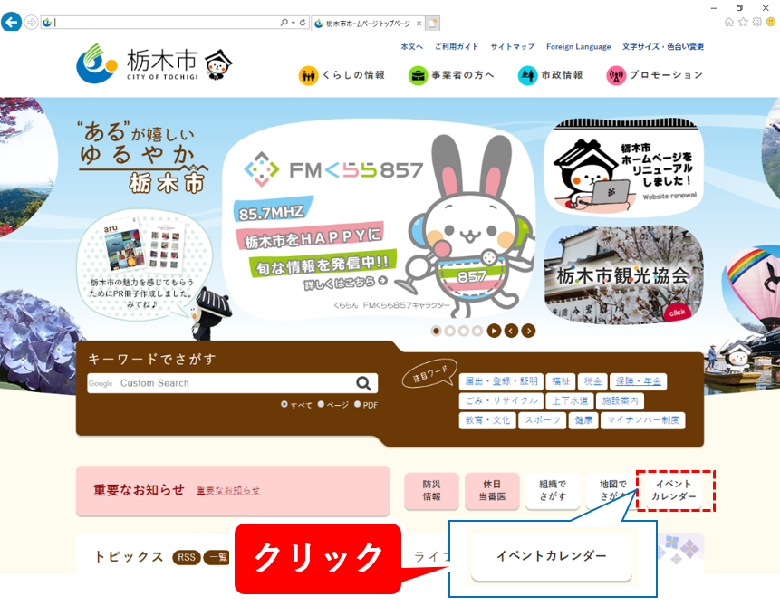Select the 栃木市ホームページ トップページ tab

pos(368,24)
